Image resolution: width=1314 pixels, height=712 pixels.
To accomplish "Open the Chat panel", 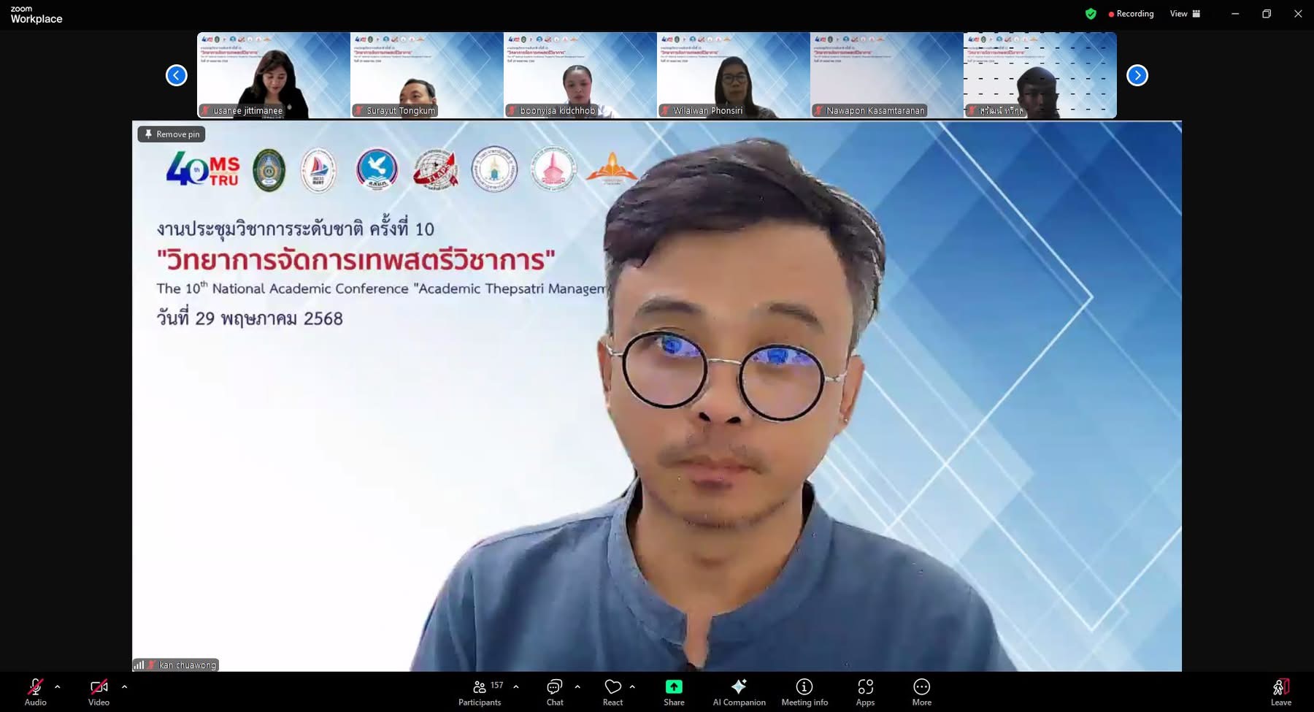I will click(x=555, y=692).
